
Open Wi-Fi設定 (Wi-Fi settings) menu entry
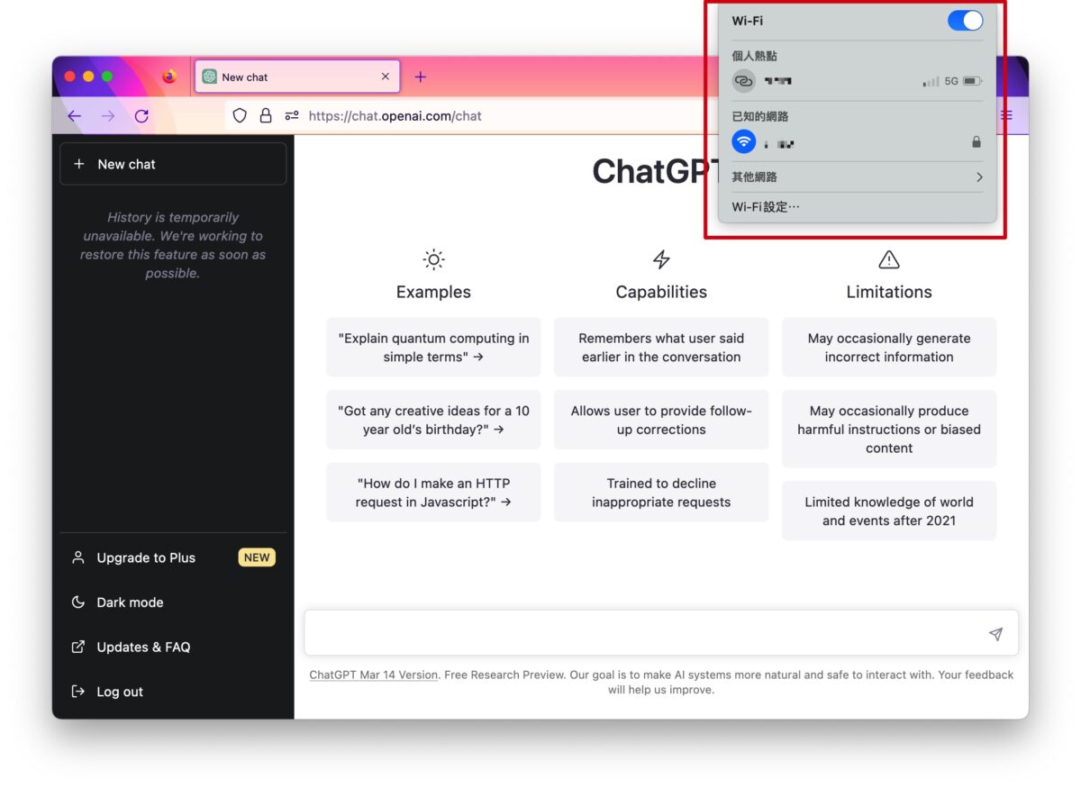[766, 207]
